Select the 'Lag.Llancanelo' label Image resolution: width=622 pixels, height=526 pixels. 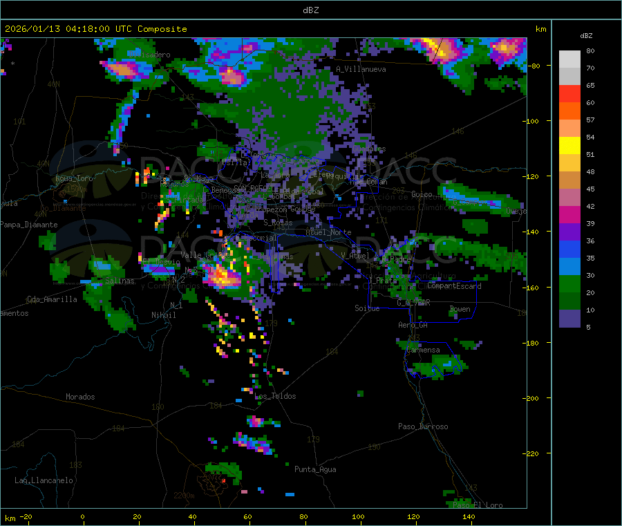(x=44, y=480)
